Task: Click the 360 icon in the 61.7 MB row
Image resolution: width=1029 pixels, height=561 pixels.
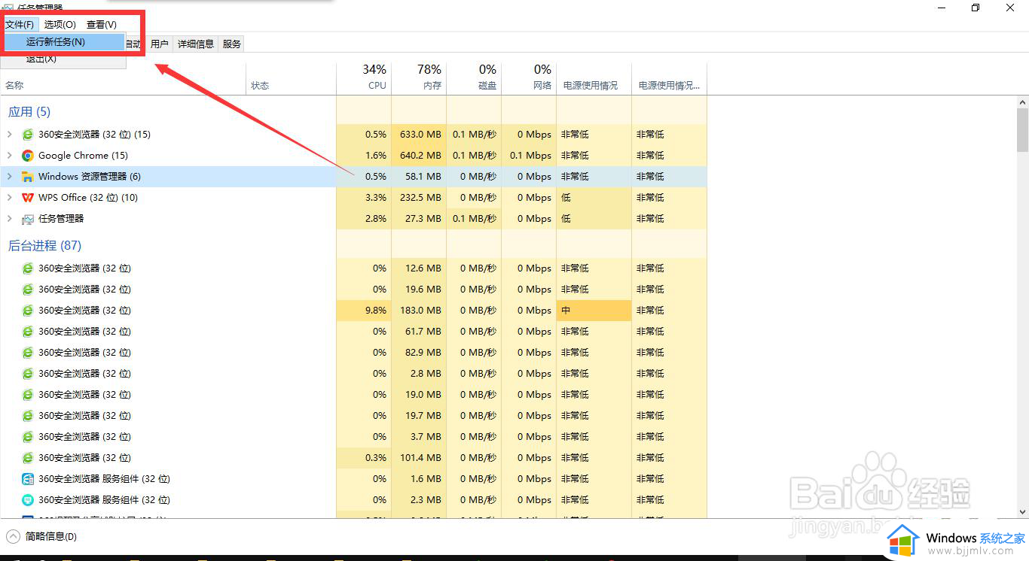Action: pos(28,332)
